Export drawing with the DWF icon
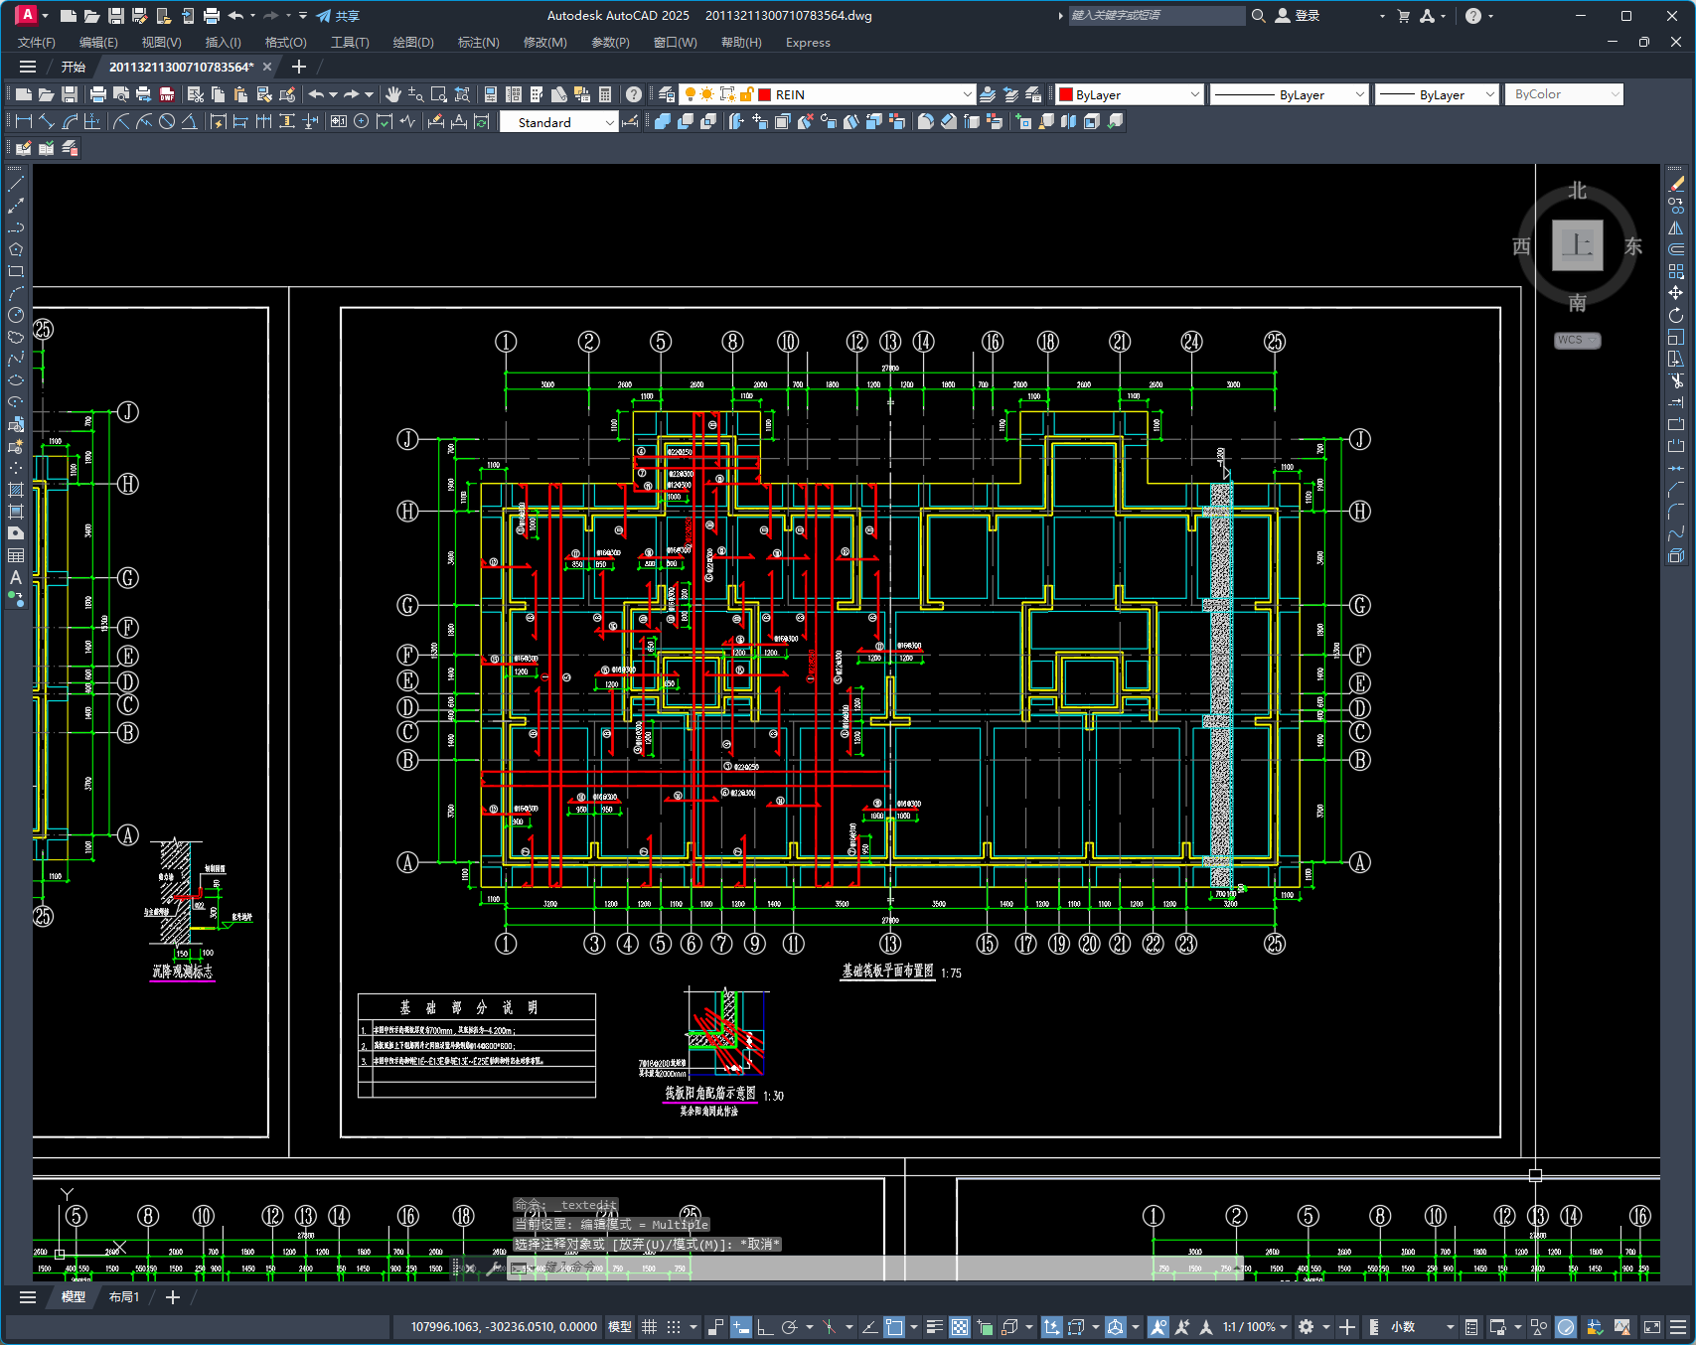This screenshot has width=1696, height=1345. pos(167,94)
